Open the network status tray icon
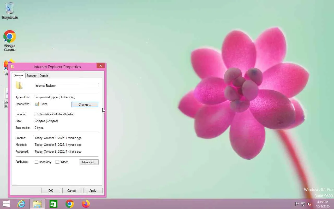The image size is (334, 209). point(303,204)
